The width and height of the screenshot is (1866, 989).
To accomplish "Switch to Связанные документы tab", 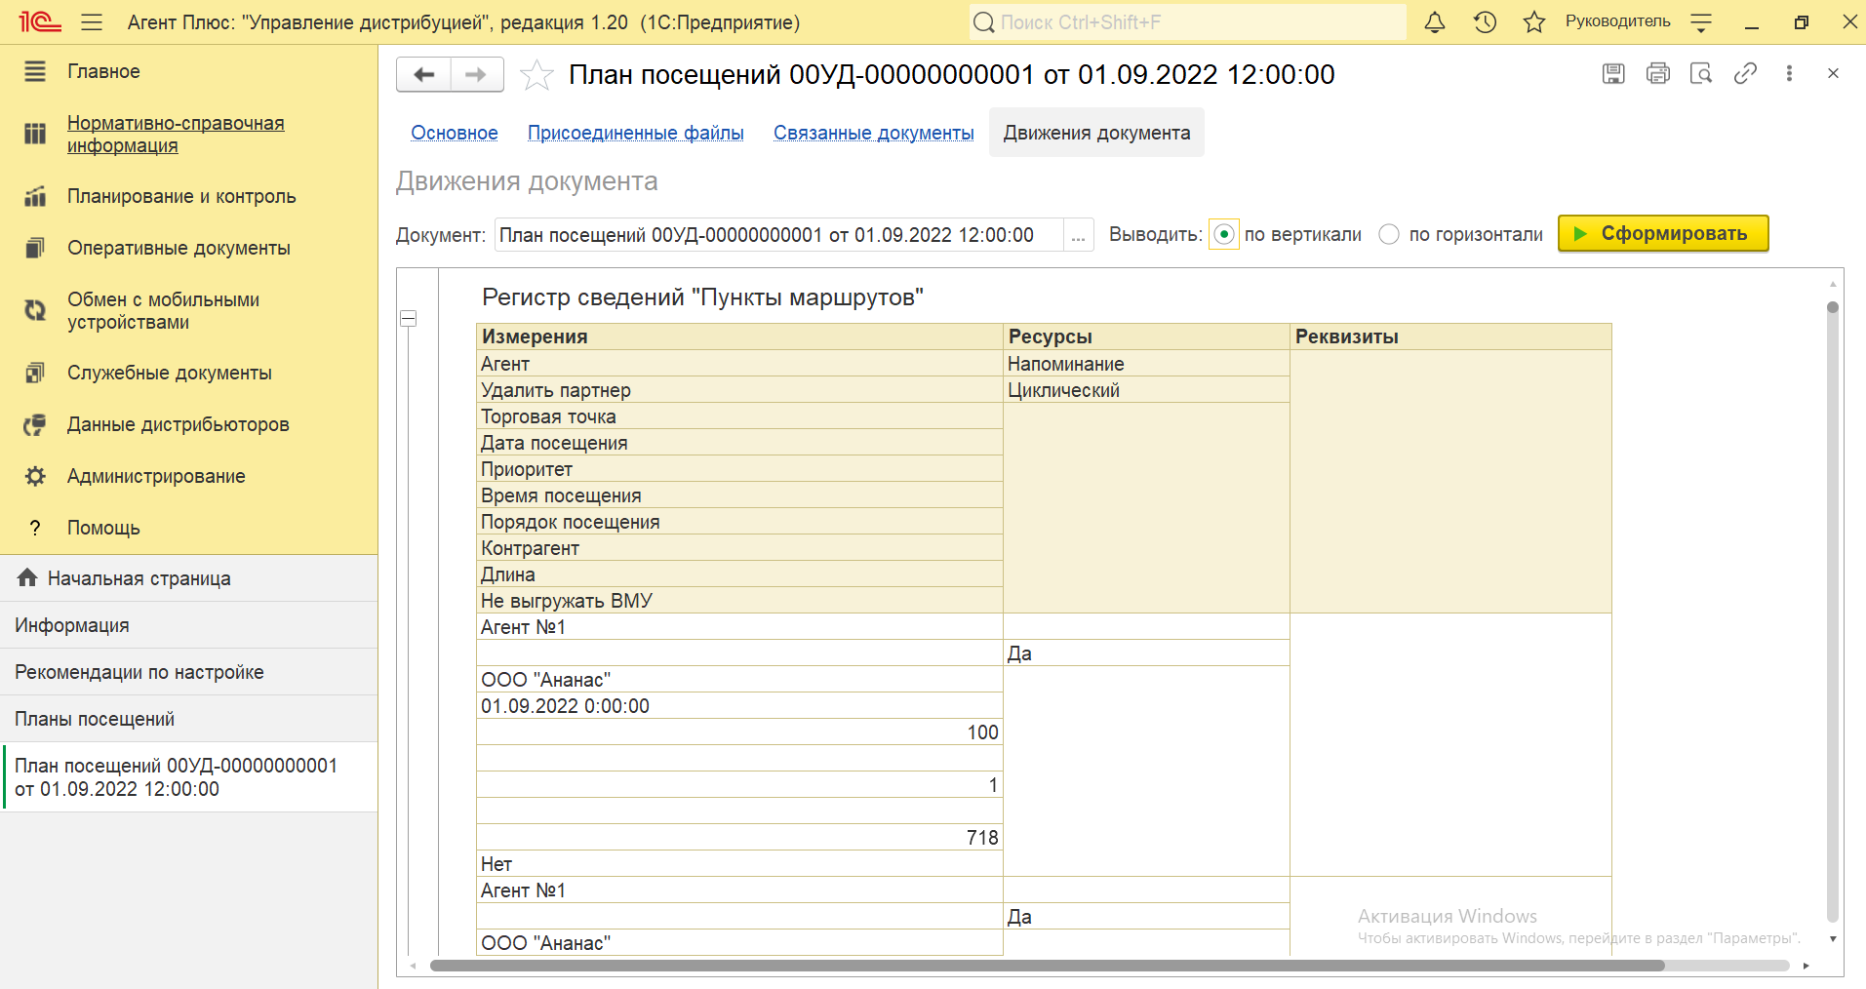I will coord(874,133).
